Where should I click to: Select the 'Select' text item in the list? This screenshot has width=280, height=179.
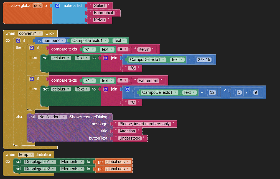(100, 6)
